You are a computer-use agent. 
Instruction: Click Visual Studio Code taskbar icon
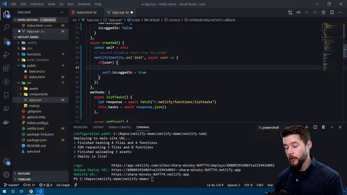(40, 191)
